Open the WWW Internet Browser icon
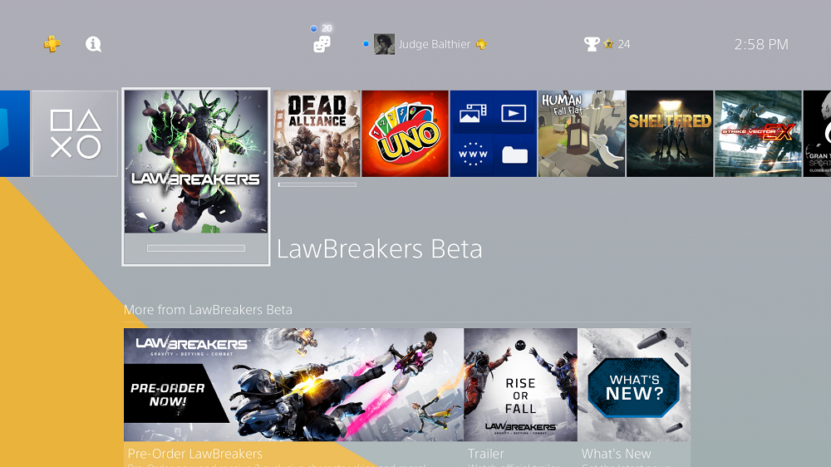Image resolution: width=831 pixels, height=467 pixels. [472, 155]
